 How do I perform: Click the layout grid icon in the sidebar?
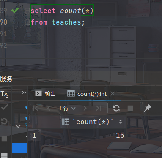[4, 155]
